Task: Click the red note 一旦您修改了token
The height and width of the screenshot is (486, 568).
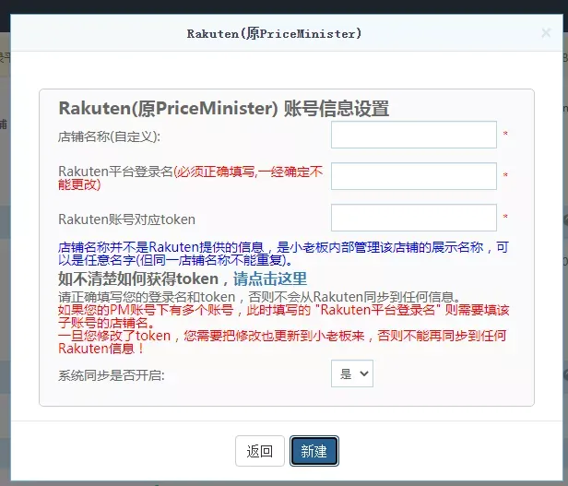Action: coord(282,342)
